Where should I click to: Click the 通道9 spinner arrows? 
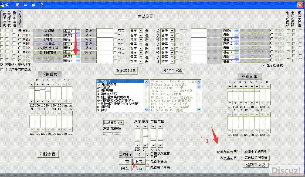coord(237,31)
